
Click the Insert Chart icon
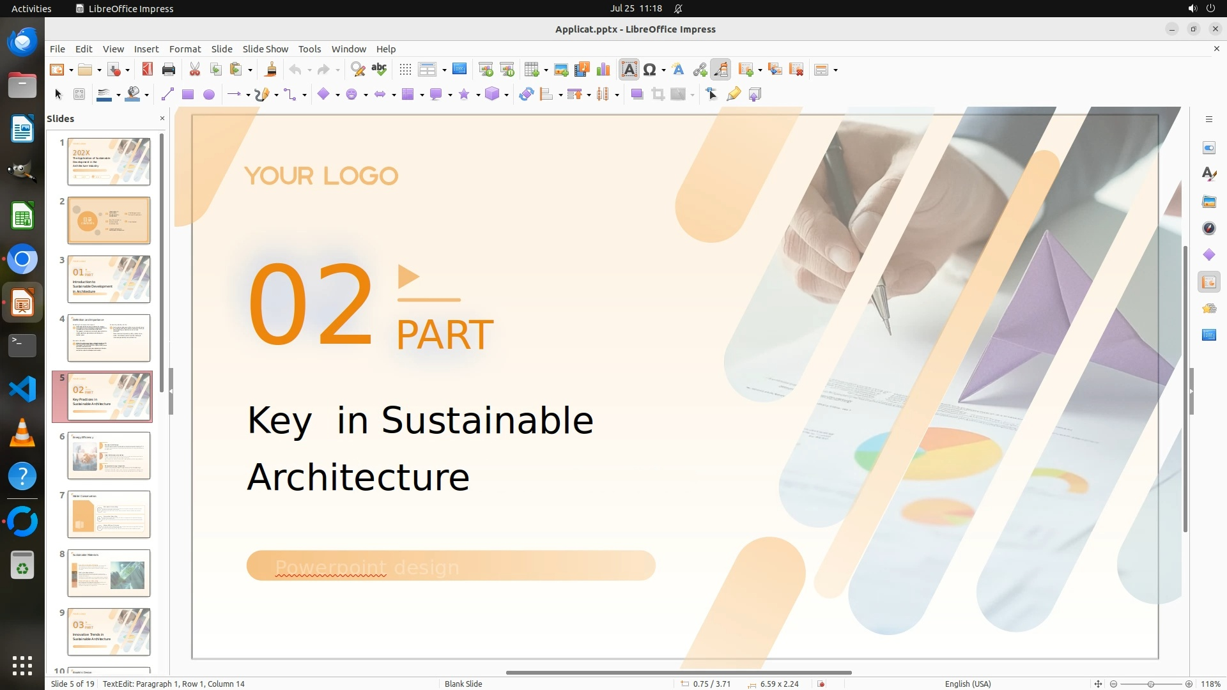pyautogui.click(x=603, y=70)
